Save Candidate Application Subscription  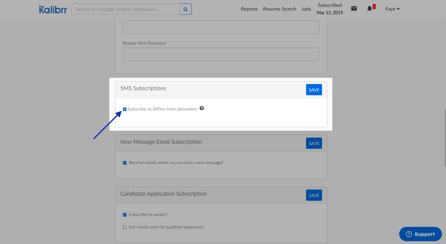click(x=314, y=195)
